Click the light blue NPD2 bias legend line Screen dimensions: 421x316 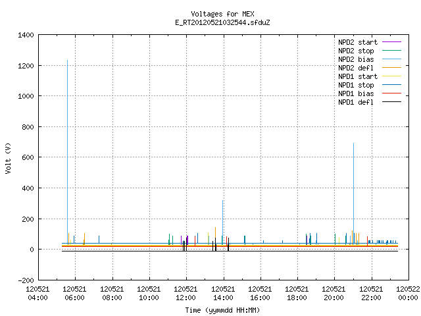coord(391,59)
